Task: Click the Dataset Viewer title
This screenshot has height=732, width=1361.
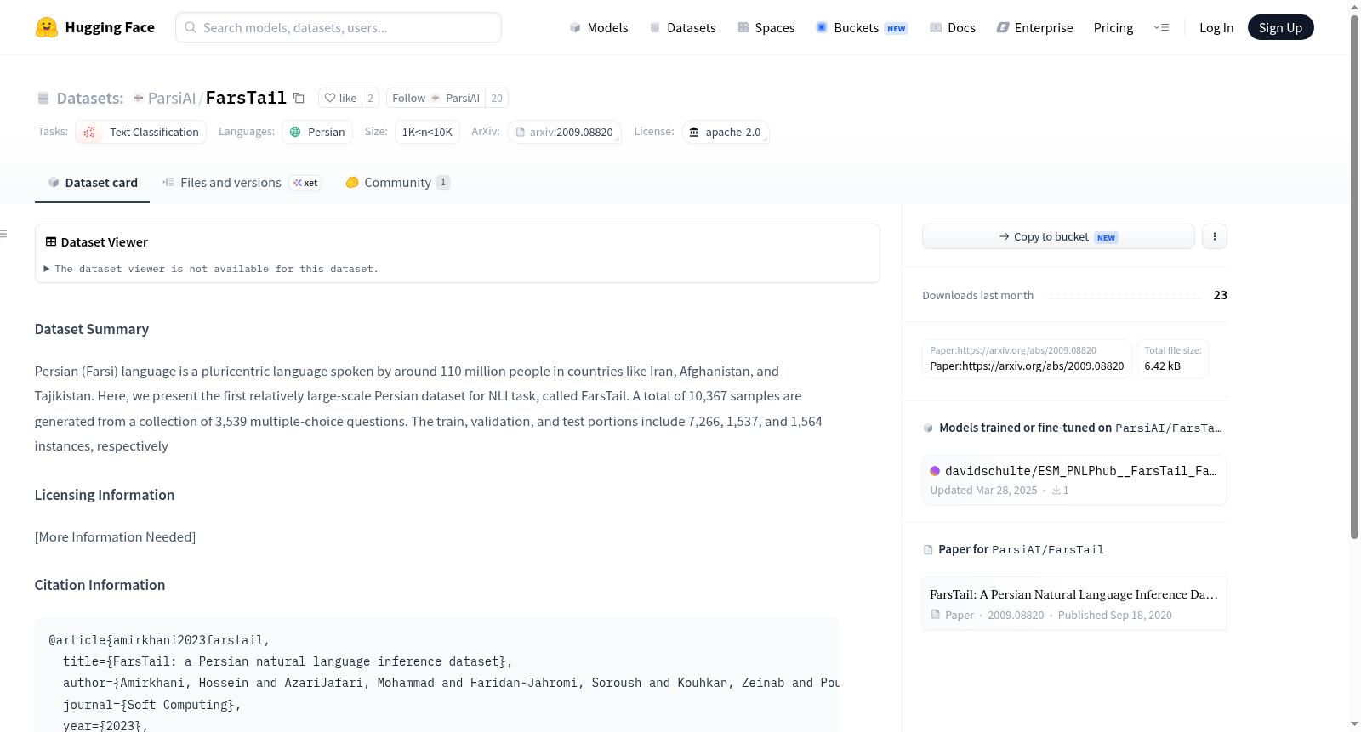Action: tap(105, 242)
